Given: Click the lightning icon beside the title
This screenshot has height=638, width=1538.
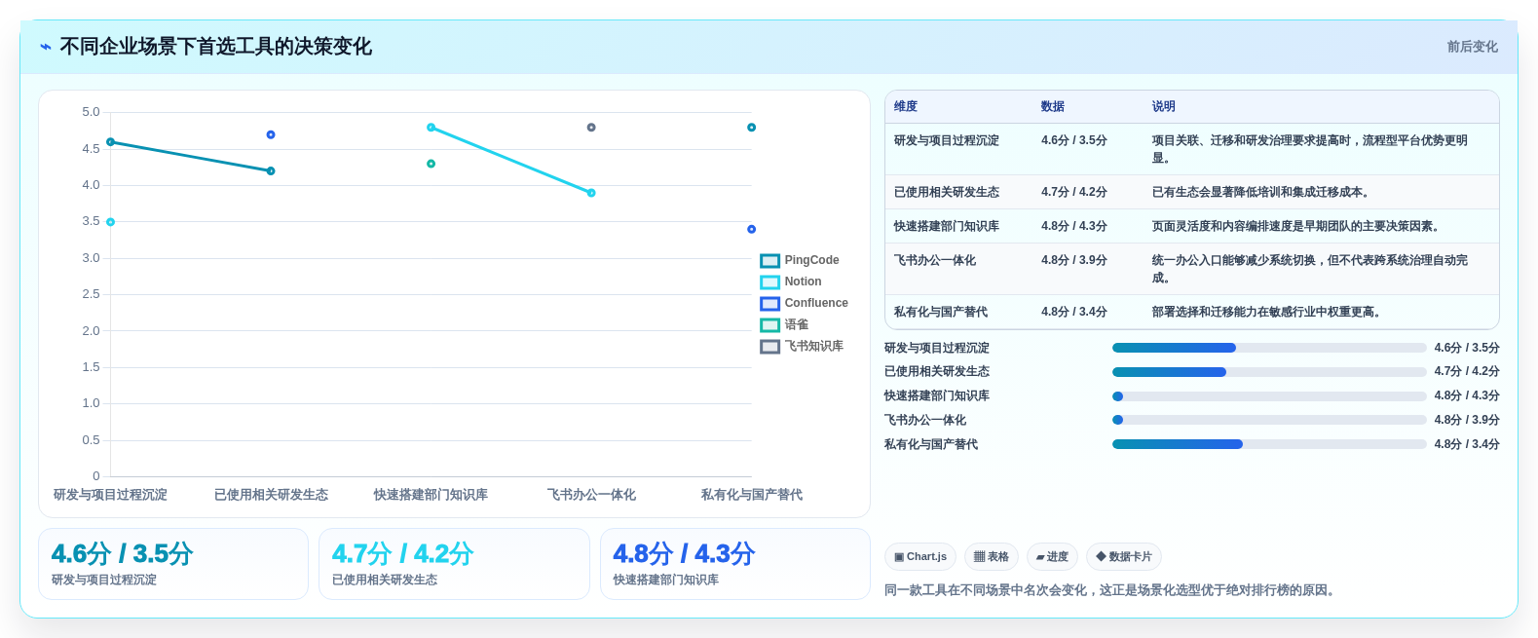Looking at the screenshot, I should (46, 47).
